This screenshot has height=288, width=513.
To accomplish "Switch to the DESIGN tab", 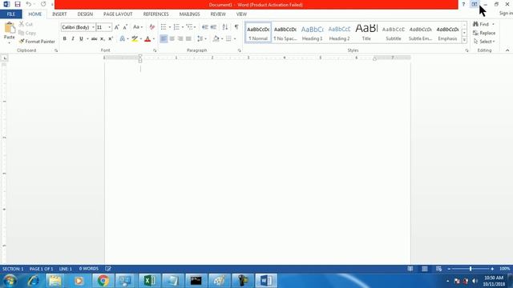I will pyautogui.click(x=85, y=14).
